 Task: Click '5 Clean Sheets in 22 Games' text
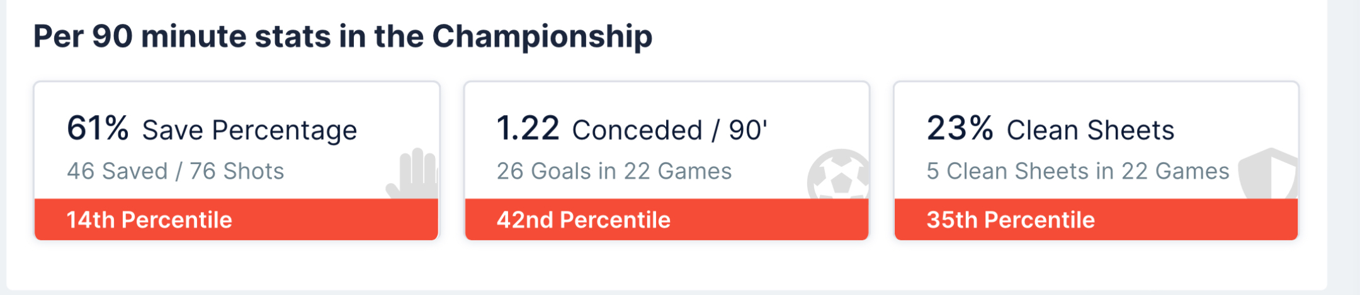[x=1077, y=171]
